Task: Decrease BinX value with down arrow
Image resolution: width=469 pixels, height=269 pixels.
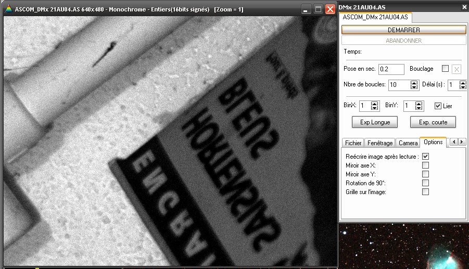Action: coord(374,108)
